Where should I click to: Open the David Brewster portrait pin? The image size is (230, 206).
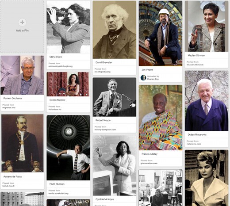[114, 30]
